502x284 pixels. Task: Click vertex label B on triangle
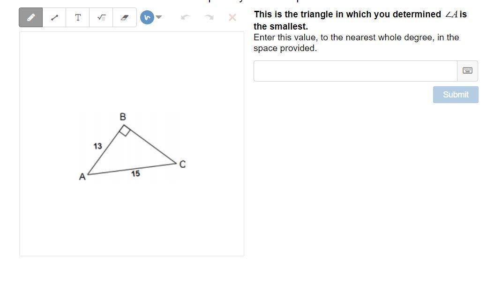[123, 117]
